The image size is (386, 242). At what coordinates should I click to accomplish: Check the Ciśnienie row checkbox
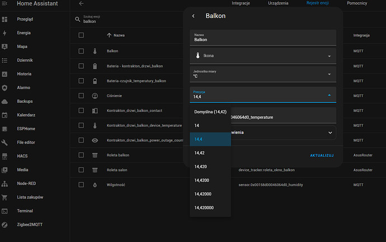[x=81, y=96]
